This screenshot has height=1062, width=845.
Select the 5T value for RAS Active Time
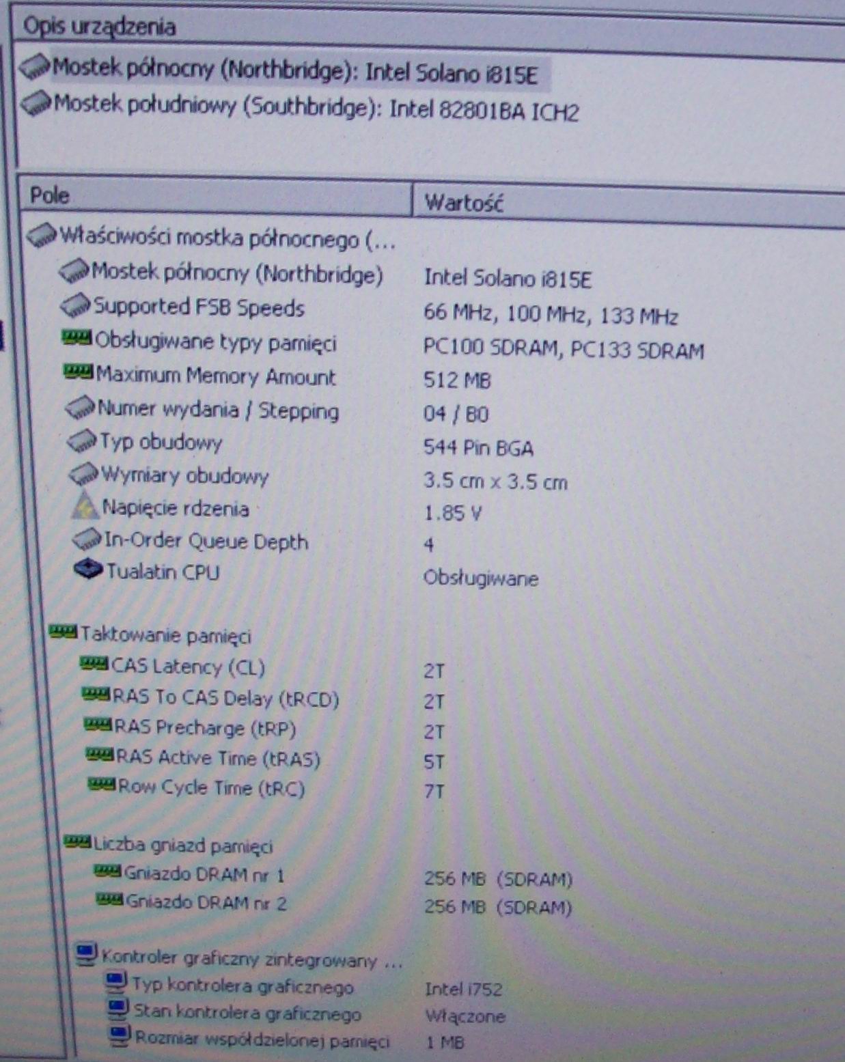tap(434, 761)
